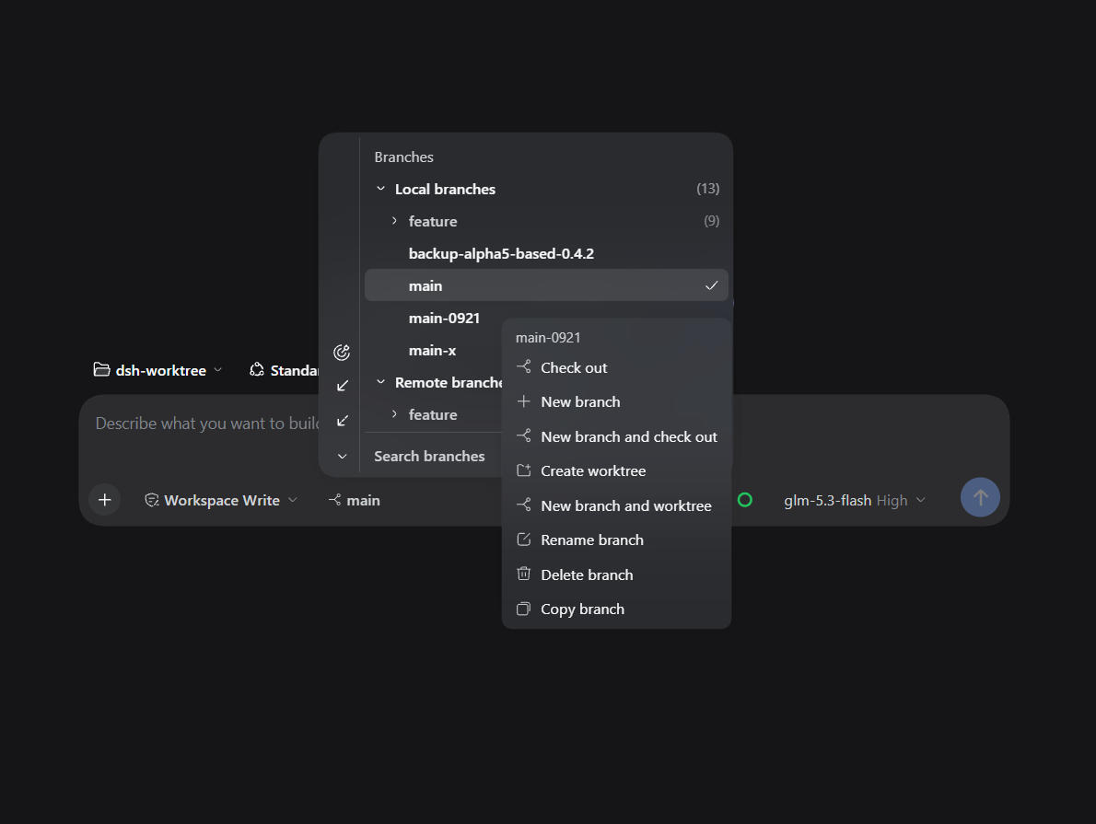Screen dimensions: 1096x824
Task: Open the dsh-worktree project dropdown
Action: point(158,370)
